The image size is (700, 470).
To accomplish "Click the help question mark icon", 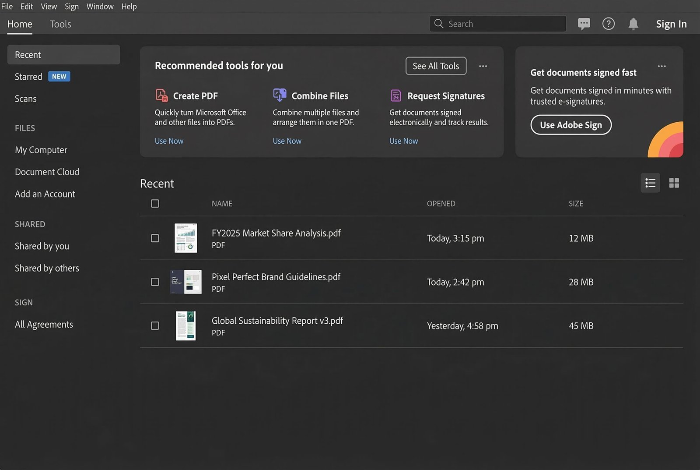I will [609, 24].
